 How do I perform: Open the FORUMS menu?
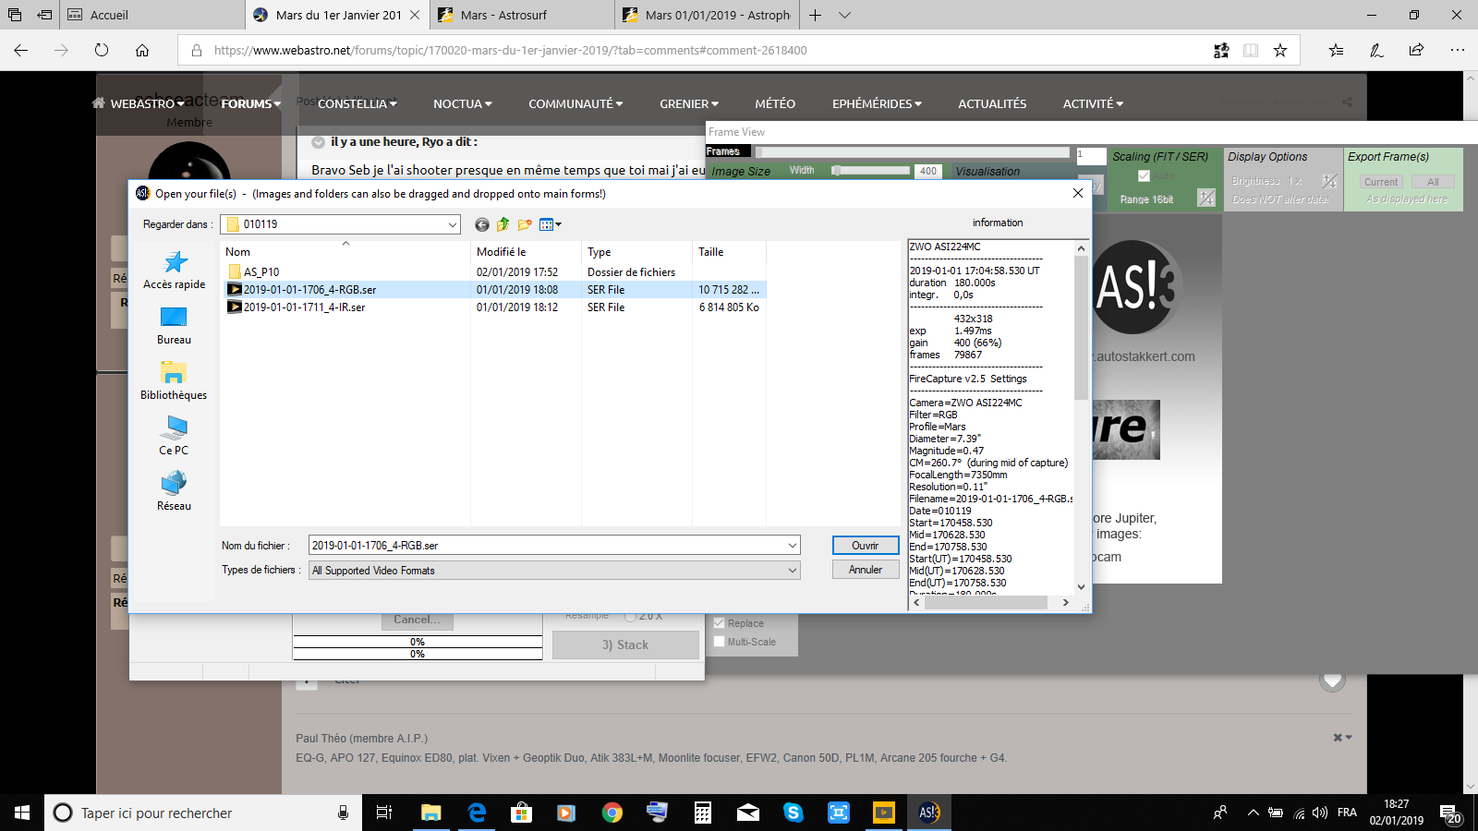click(251, 103)
